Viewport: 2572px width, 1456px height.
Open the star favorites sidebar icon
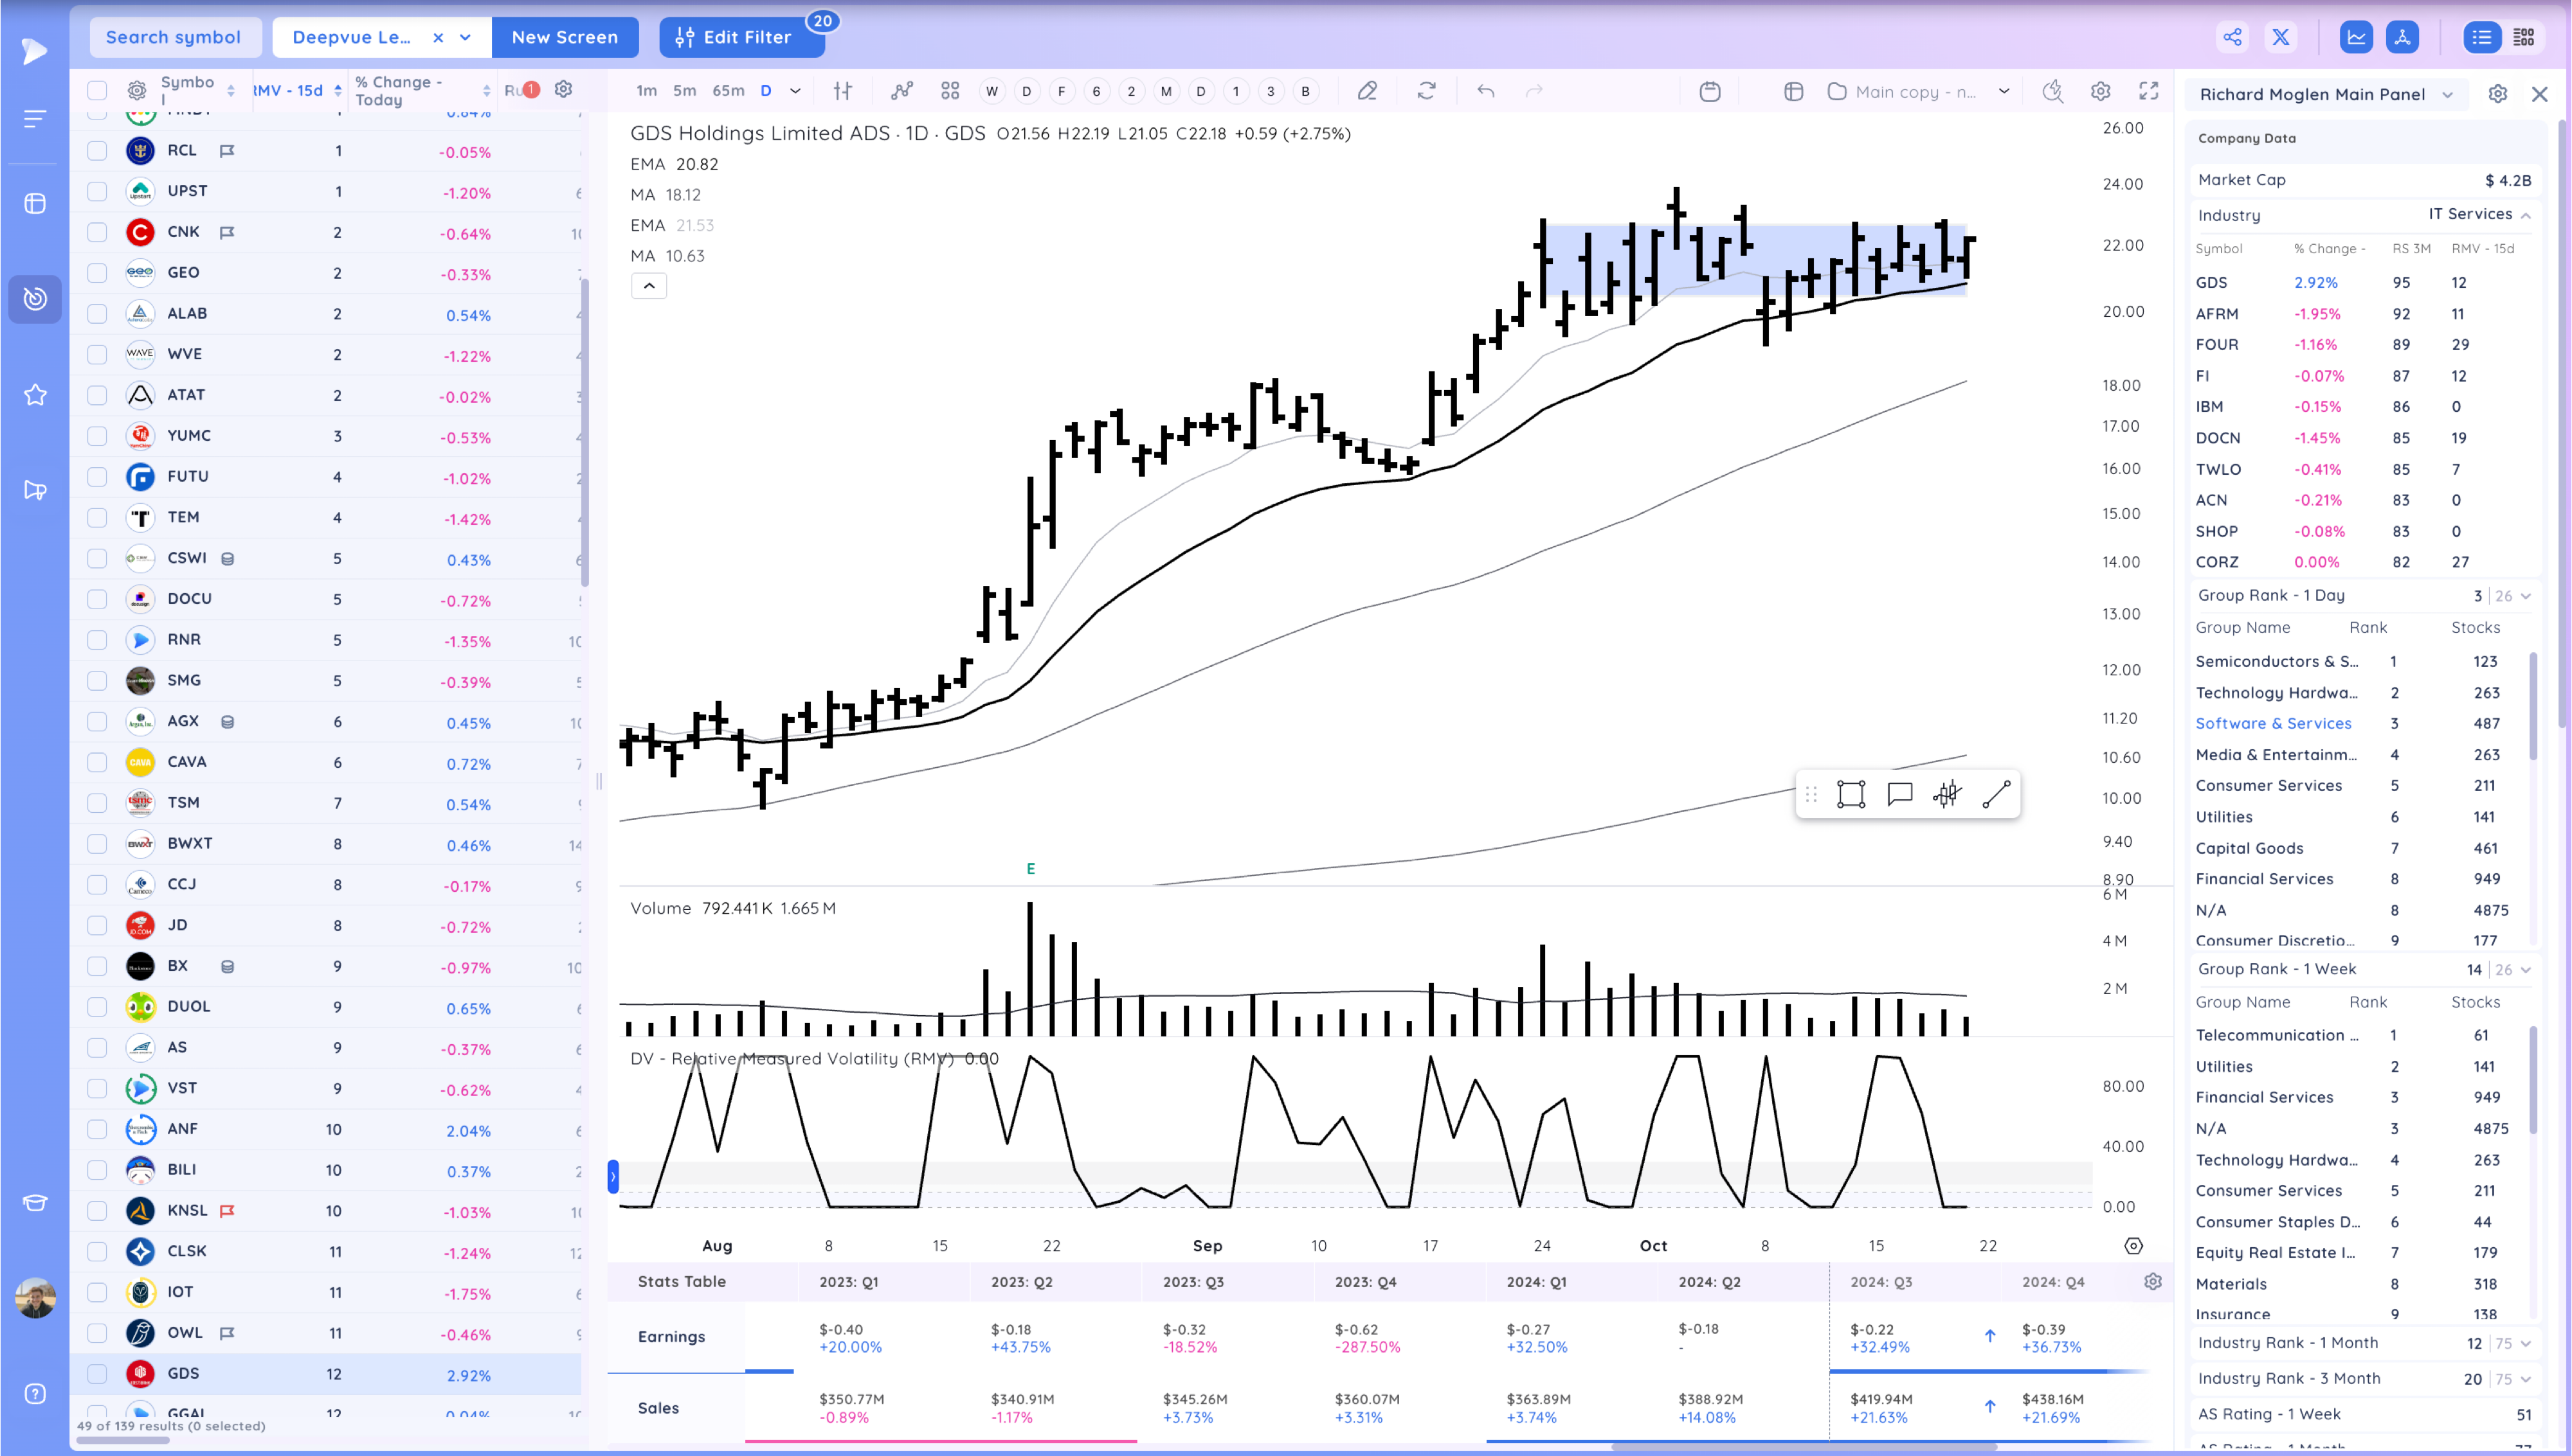pos(35,395)
